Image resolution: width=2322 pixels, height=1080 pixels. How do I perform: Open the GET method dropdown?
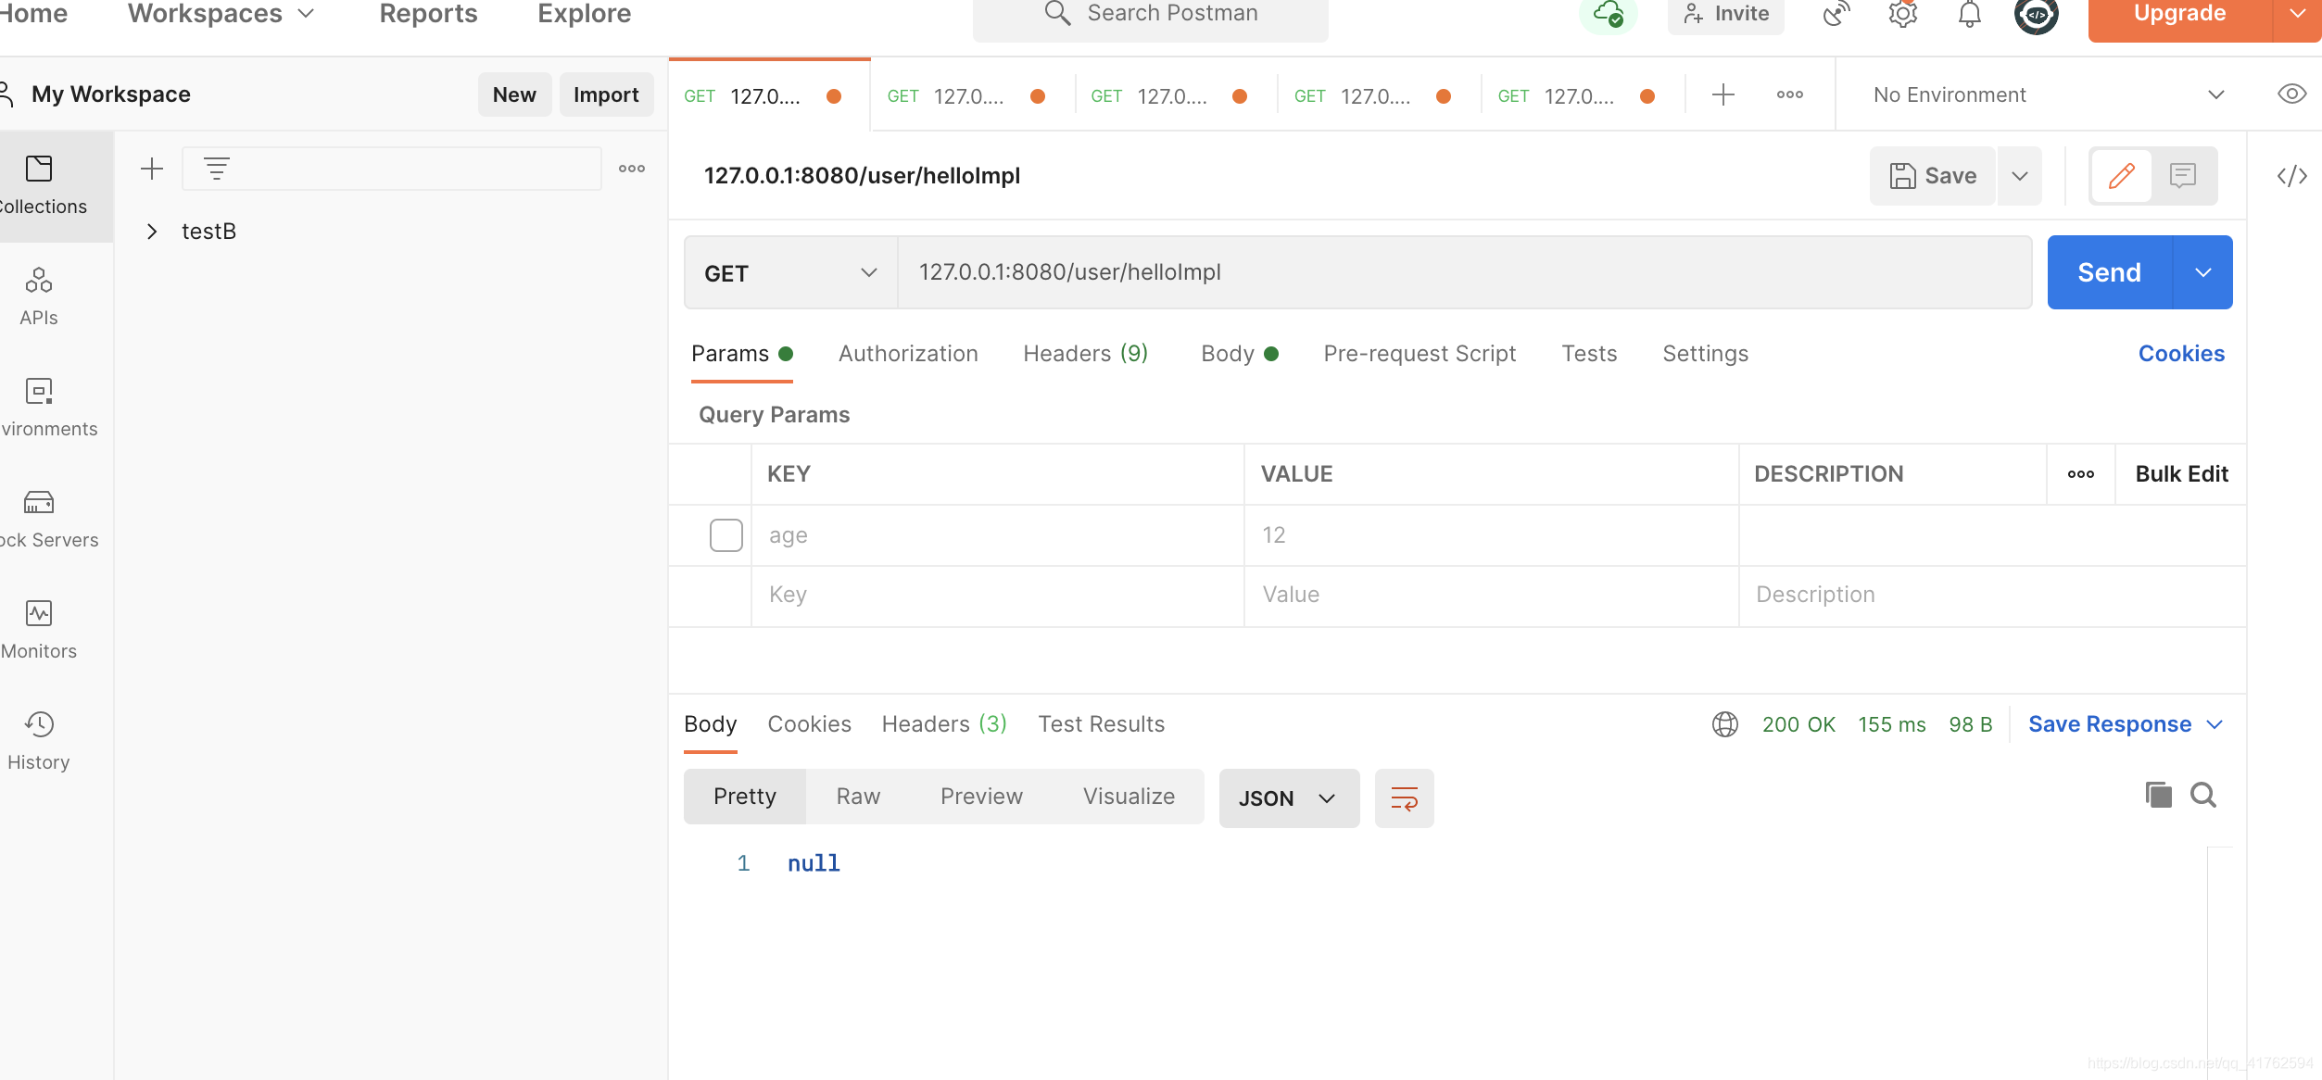coord(790,272)
